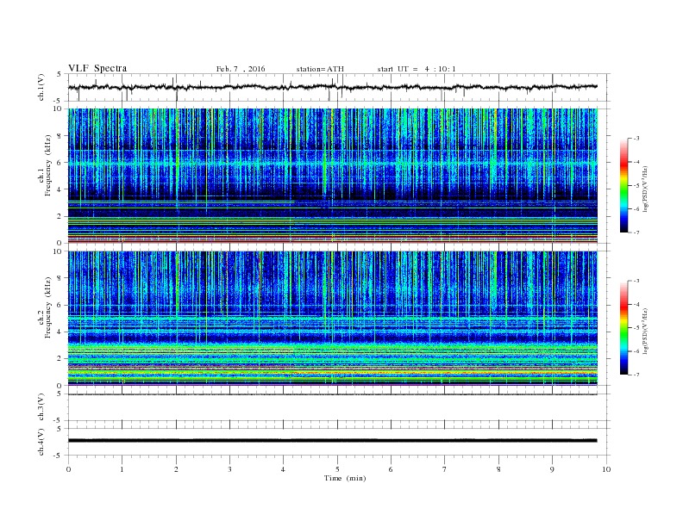The width and height of the screenshot is (683, 527).
Task: Click the "-3" label on ch.1 colorbar
Action: point(636,139)
